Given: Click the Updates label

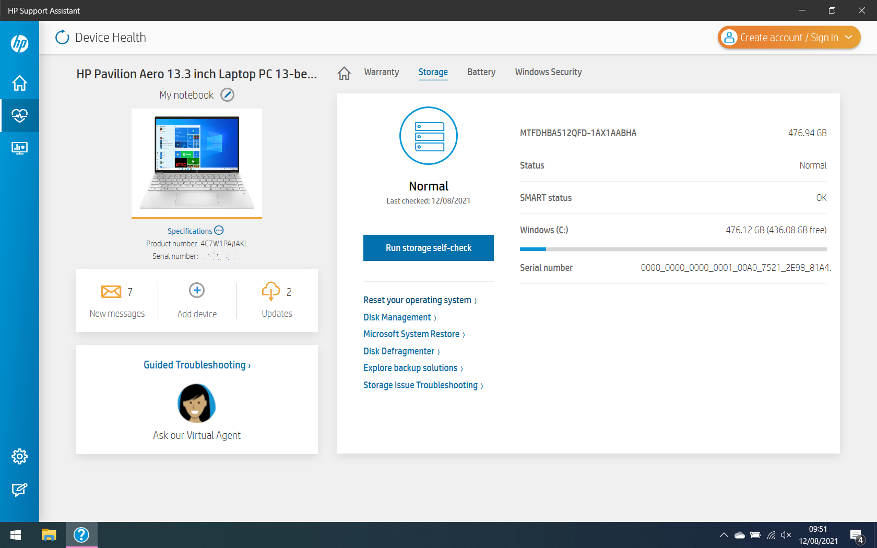Looking at the screenshot, I should (277, 314).
